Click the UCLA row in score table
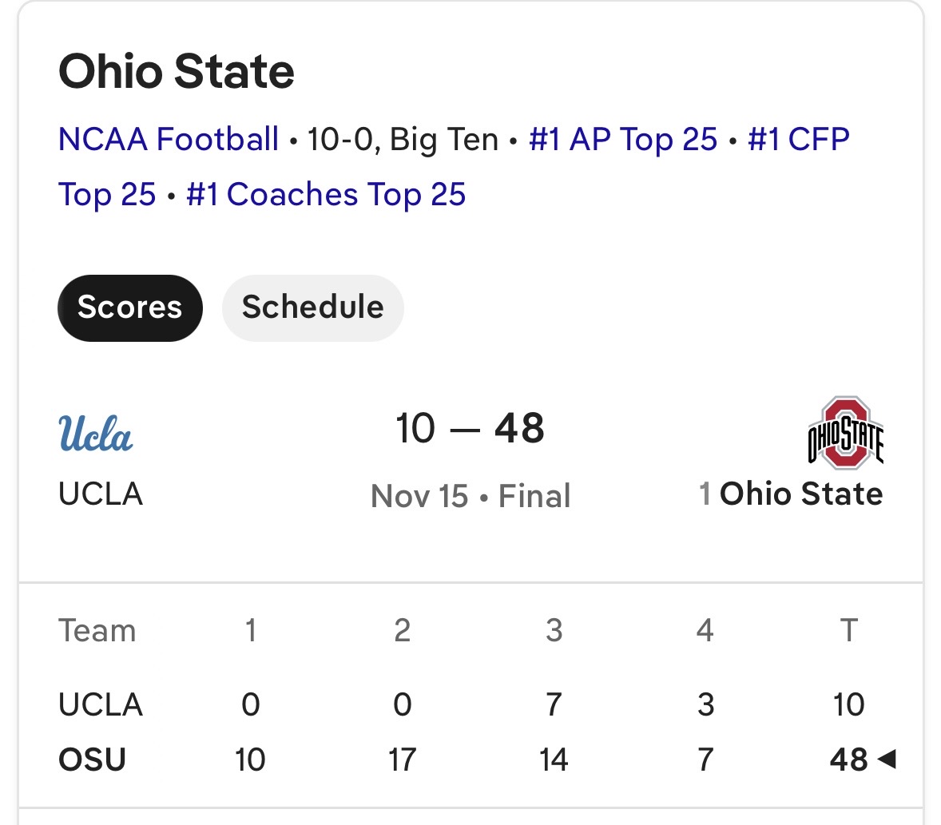This screenshot has height=825, width=941. click(101, 704)
